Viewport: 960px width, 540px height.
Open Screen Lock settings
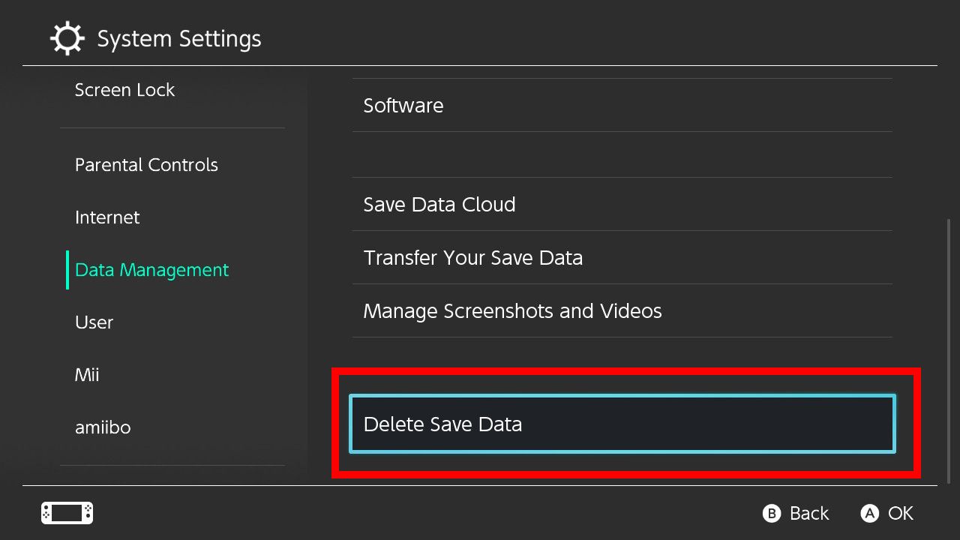coord(124,90)
